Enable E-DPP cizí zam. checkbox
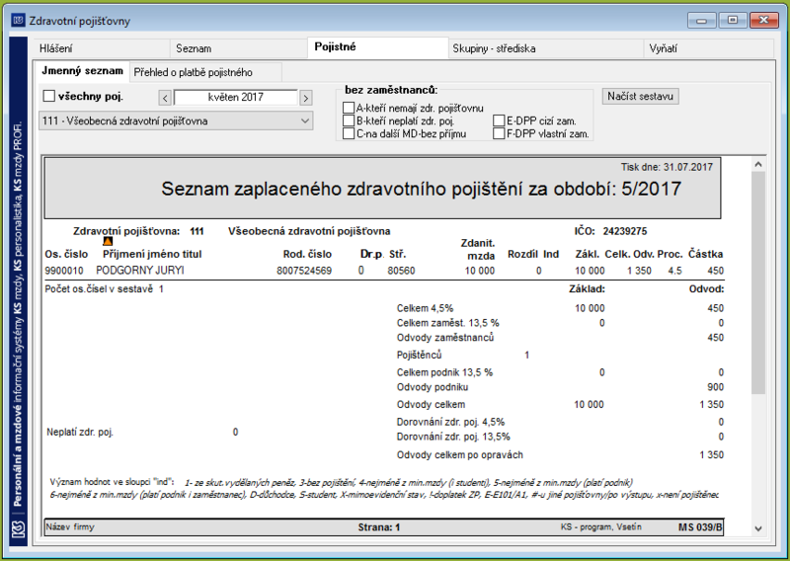Image resolution: width=790 pixels, height=561 pixels. [x=499, y=120]
